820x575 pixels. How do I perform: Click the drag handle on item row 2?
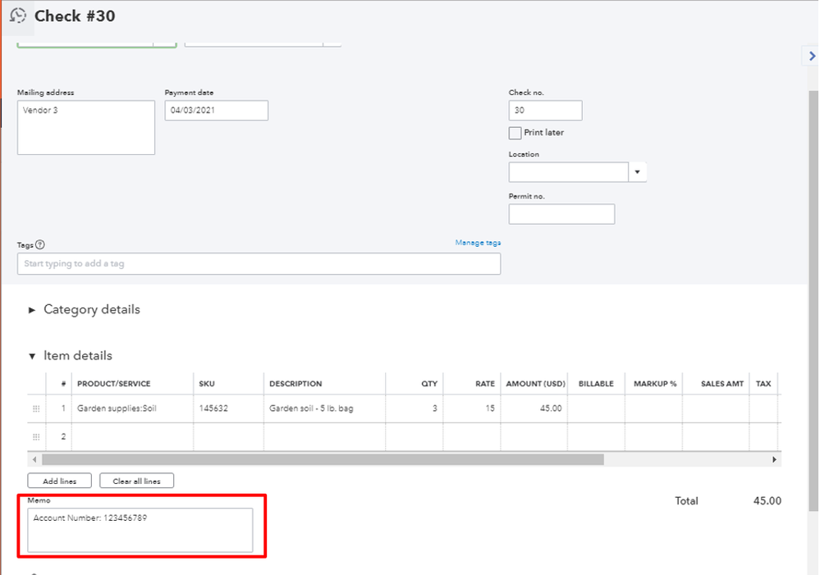(x=35, y=437)
